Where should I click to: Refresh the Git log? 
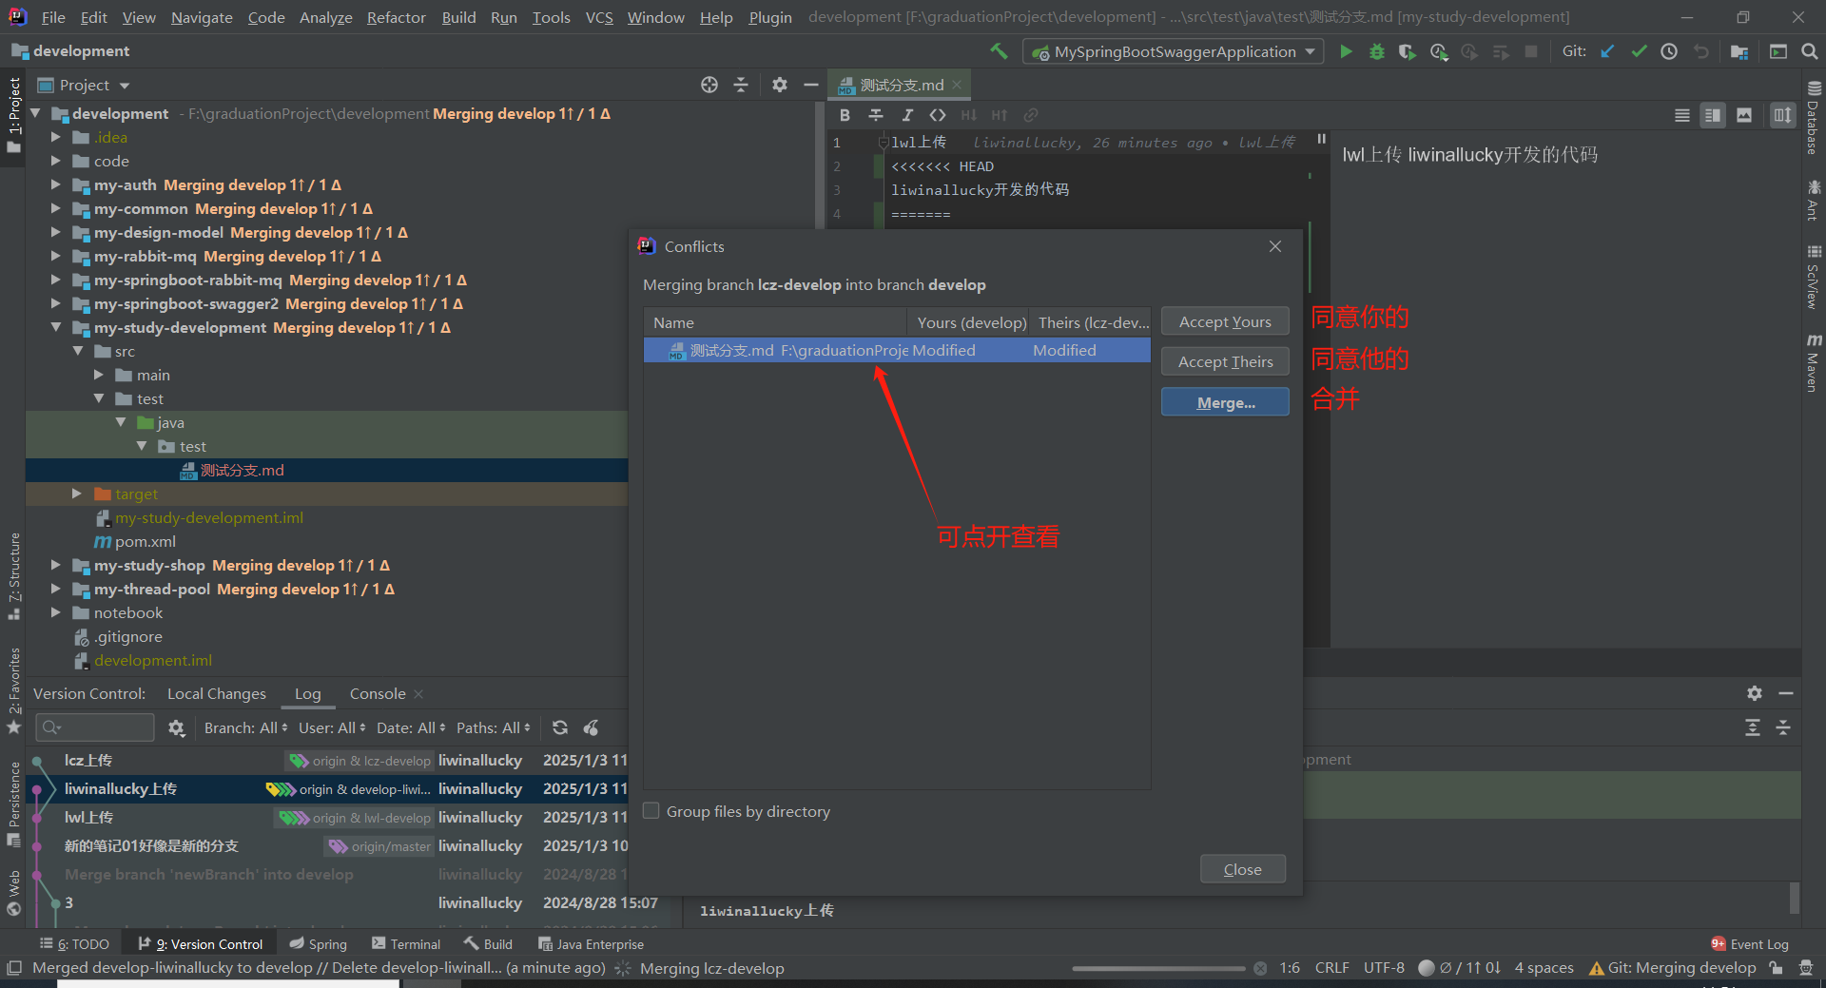[x=560, y=727]
